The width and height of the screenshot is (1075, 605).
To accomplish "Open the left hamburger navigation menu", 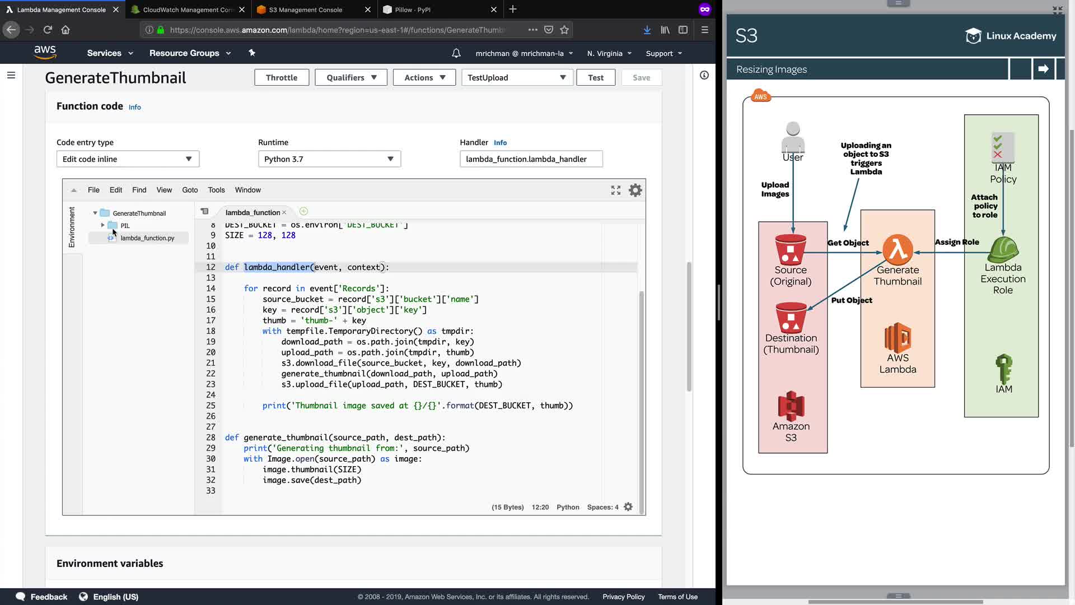I will 11,75.
